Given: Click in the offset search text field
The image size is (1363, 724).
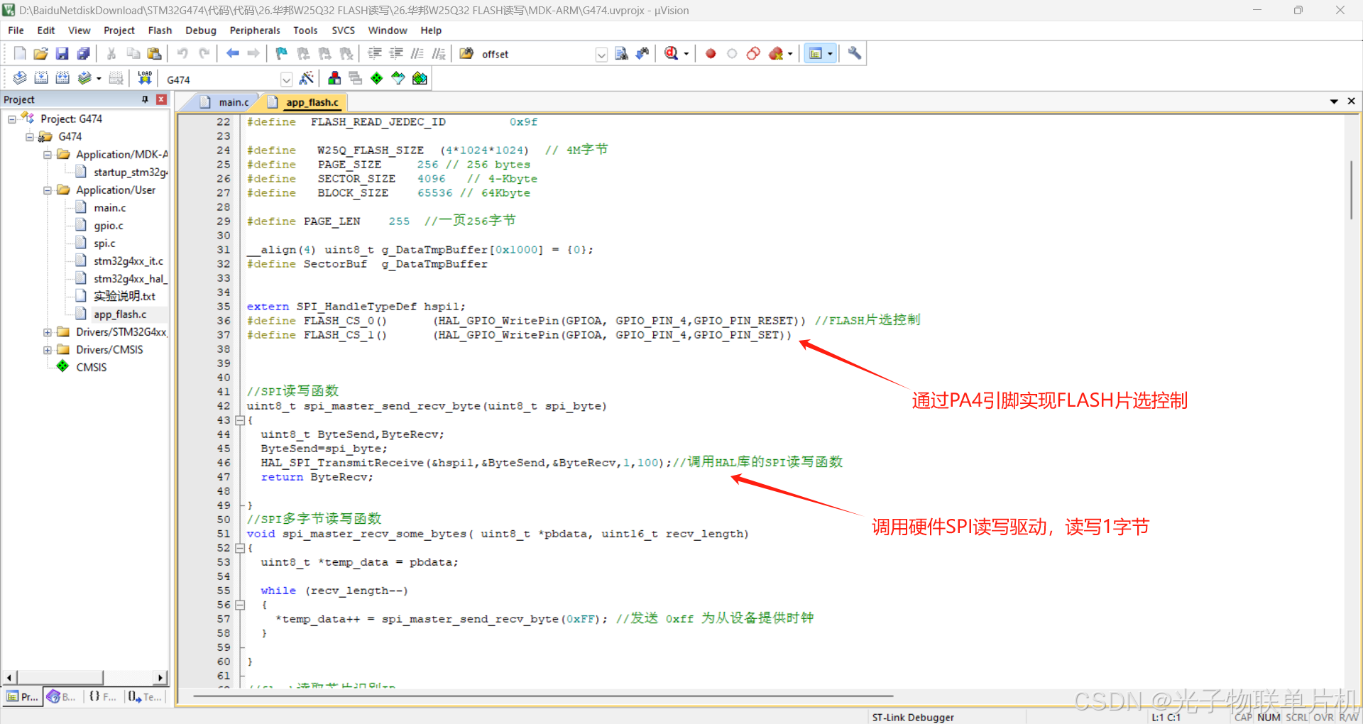Looking at the screenshot, I should [536, 55].
